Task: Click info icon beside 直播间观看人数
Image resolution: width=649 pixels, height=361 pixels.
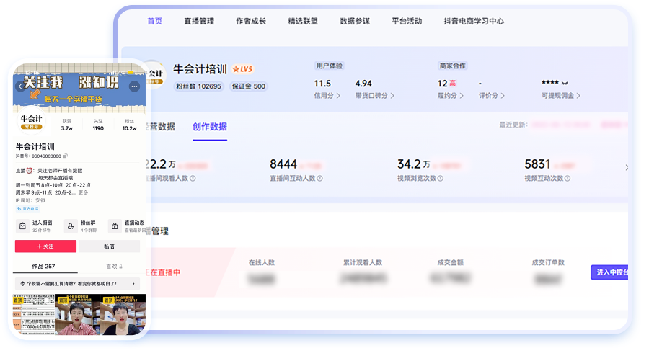Action: 193,178
